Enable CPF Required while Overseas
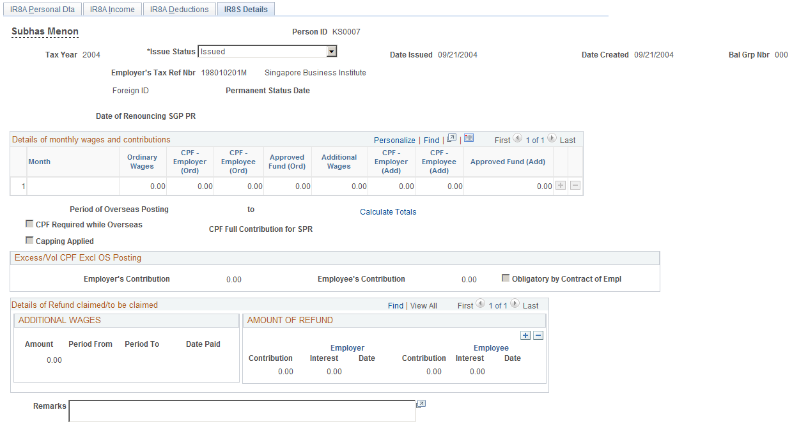792x426 pixels. (x=29, y=224)
